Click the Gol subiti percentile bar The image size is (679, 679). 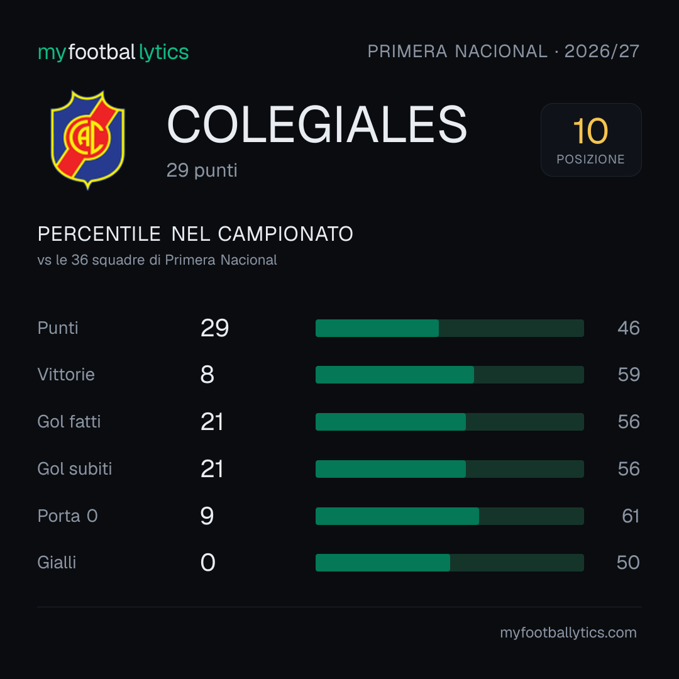(x=450, y=469)
